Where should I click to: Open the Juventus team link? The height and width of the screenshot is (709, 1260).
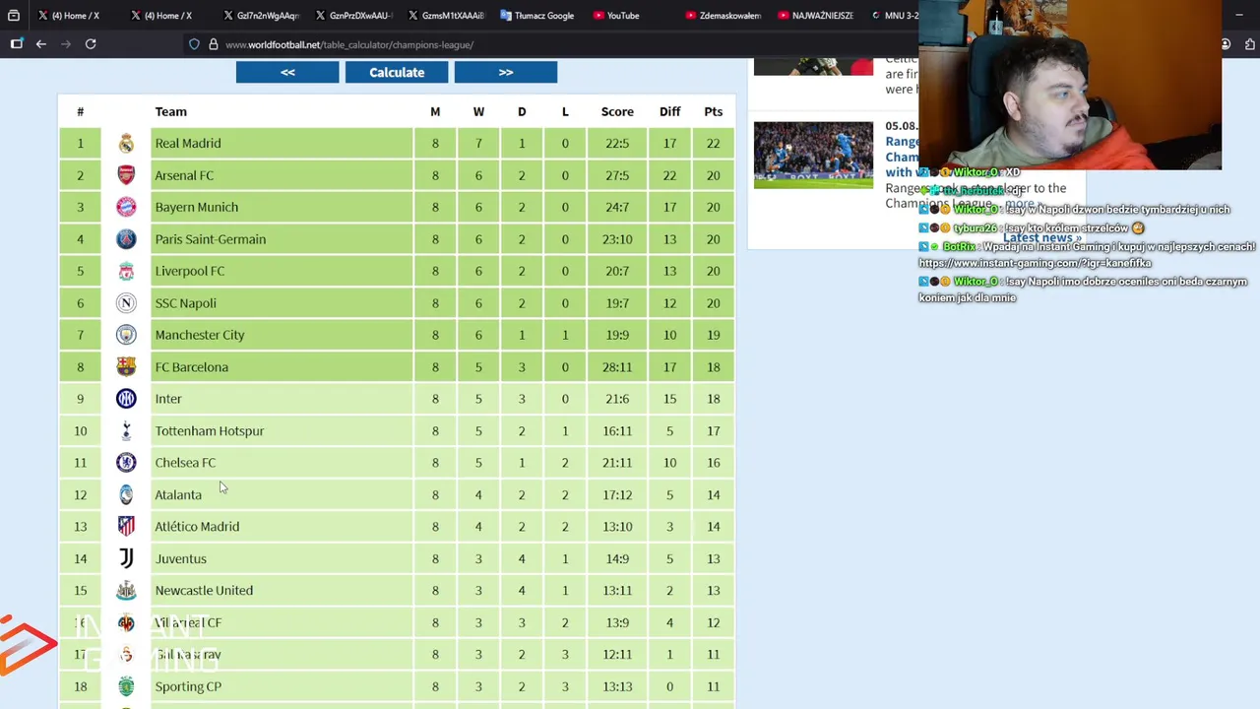[x=180, y=558]
